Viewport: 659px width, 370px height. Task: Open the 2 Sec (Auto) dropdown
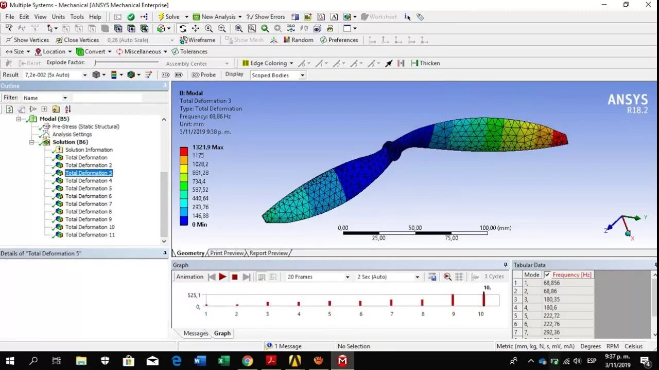click(x=417, y=277)
